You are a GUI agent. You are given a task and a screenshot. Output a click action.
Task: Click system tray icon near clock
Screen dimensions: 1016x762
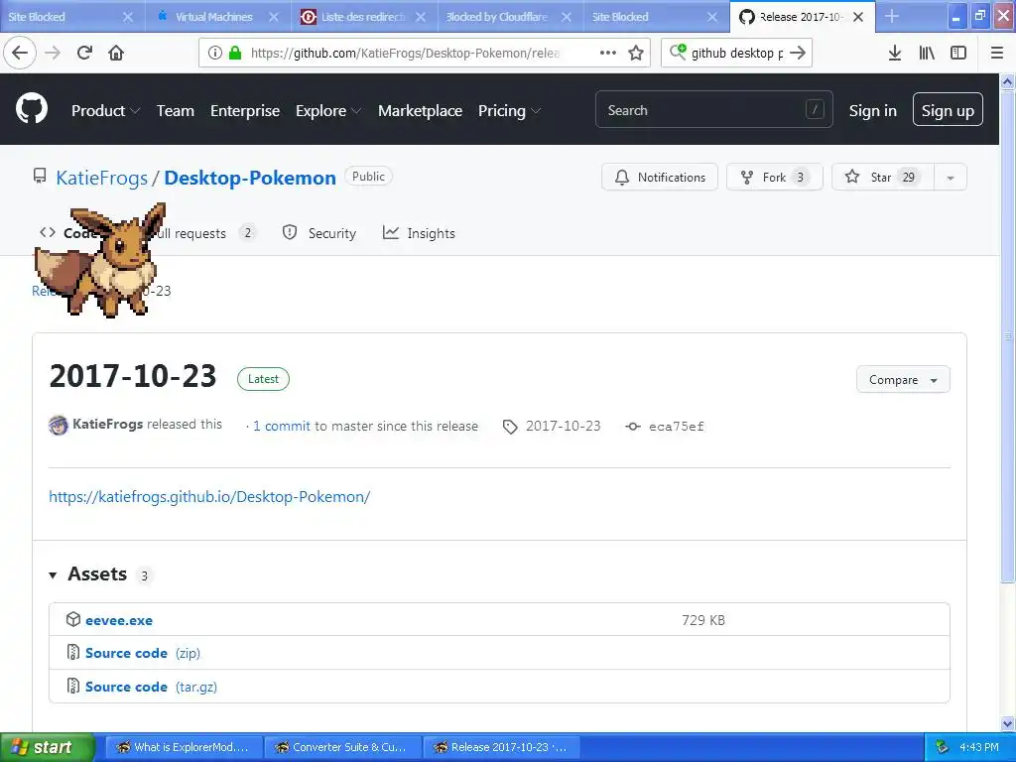[942, 747]
